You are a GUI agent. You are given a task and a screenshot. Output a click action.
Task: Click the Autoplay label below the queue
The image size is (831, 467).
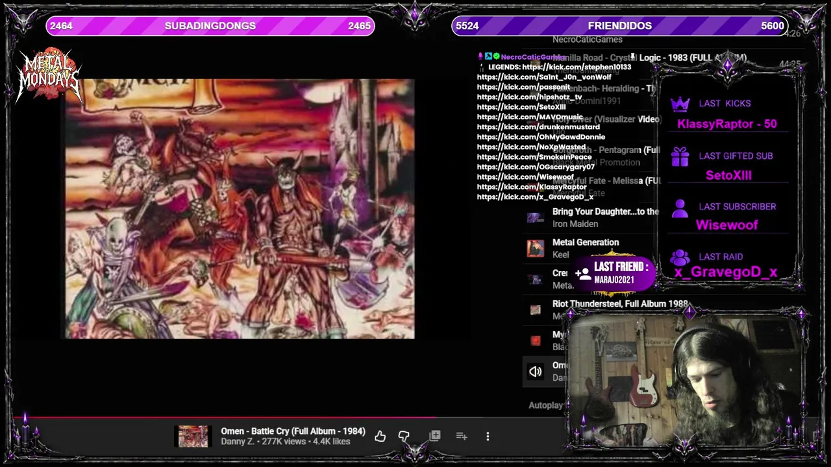546,405
